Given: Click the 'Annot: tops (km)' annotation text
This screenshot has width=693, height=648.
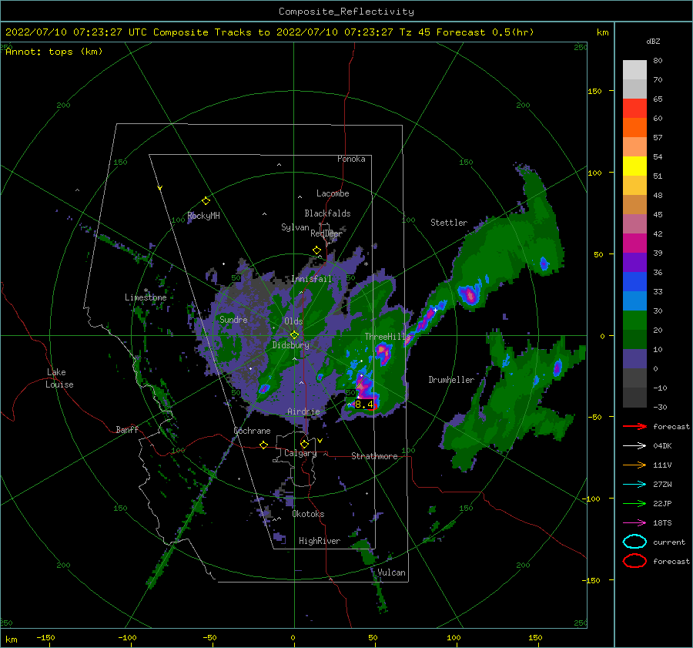Looking at the screenshot, I should click(x=54, y=52).
